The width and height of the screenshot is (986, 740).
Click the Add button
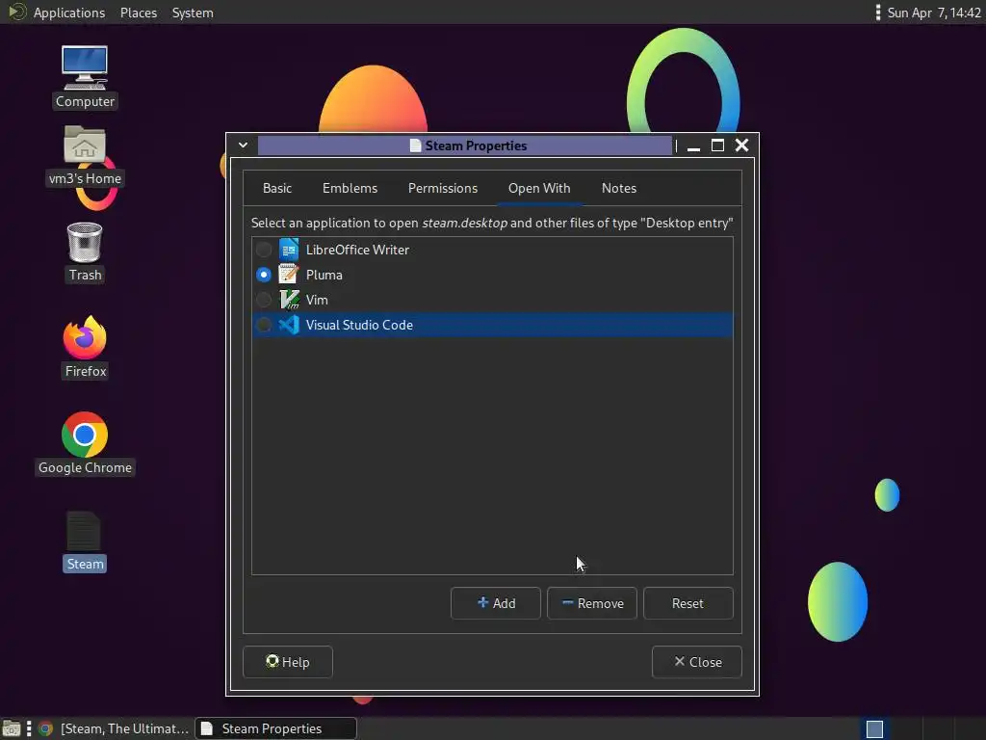[496, 603]
